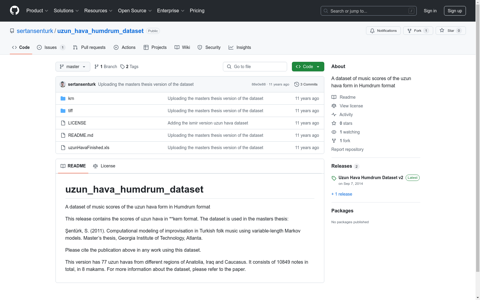Viewport: 480px width, 300px height.
Task: Click the clock icon beside 3 Commits
Action: pos(297,84)
